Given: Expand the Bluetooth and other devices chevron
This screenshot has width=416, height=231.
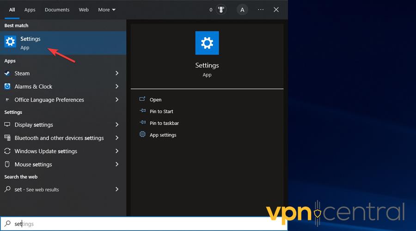Looking at the screenshot, I should [x=117, y=138].
